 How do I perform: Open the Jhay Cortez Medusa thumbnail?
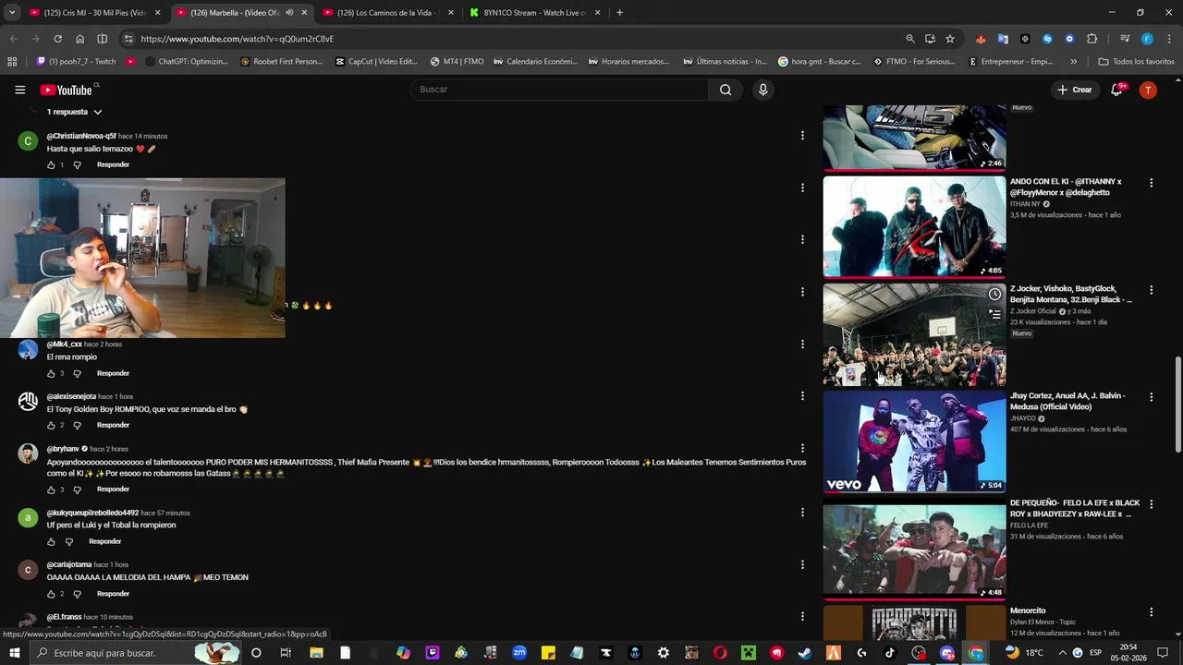(914, 441)
